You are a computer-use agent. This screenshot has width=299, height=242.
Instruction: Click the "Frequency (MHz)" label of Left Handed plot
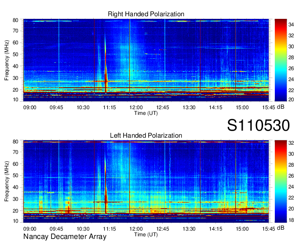point(7,181)
